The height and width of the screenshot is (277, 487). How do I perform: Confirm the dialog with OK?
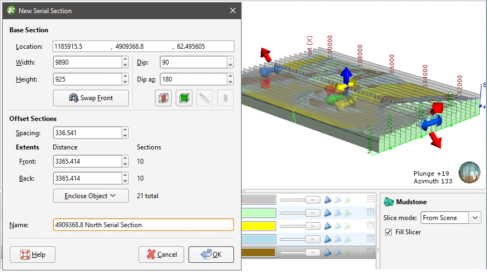pos(211,254)
